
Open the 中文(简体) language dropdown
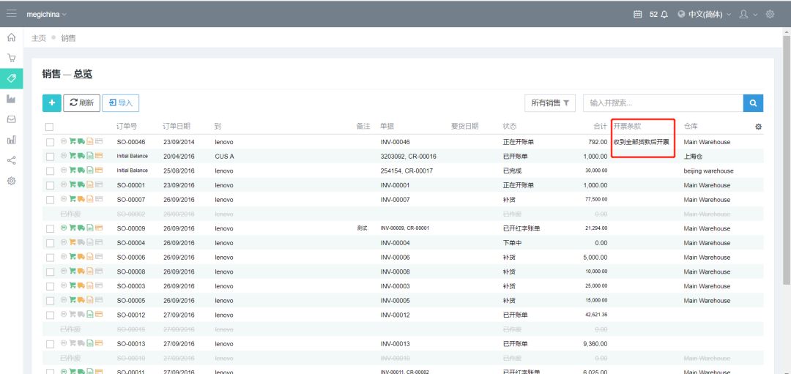pos(705,14)
